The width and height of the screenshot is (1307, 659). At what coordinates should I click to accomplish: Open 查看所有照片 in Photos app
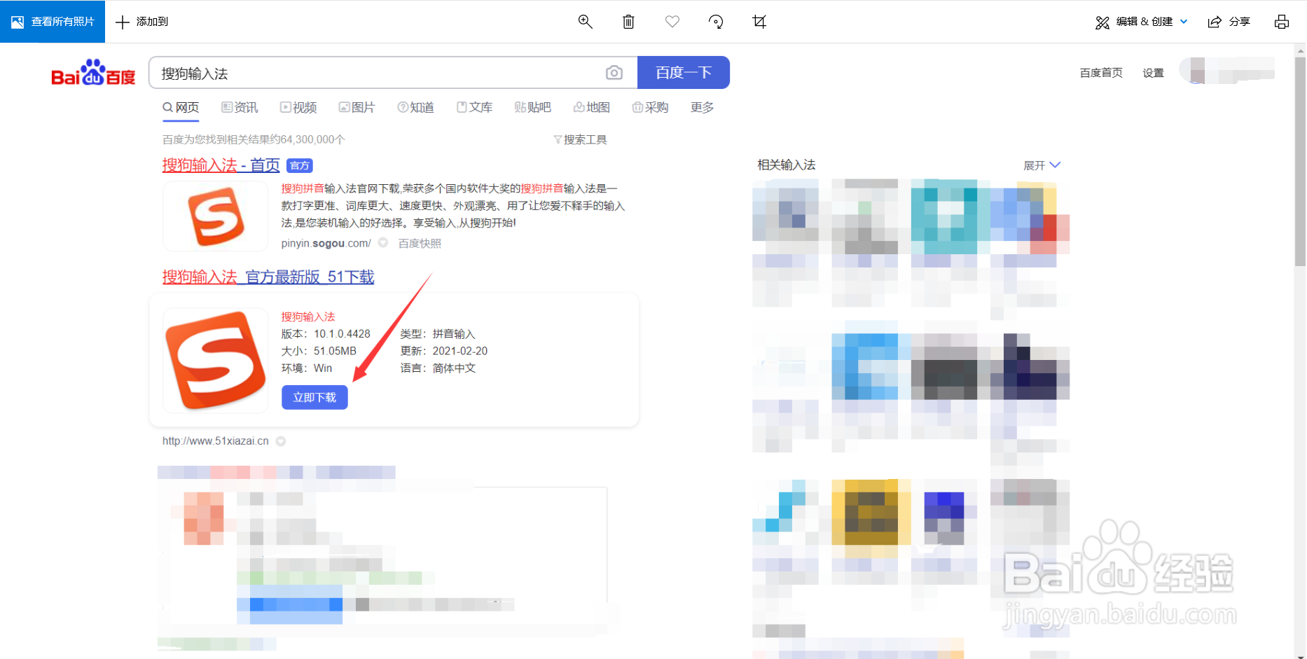53,22
